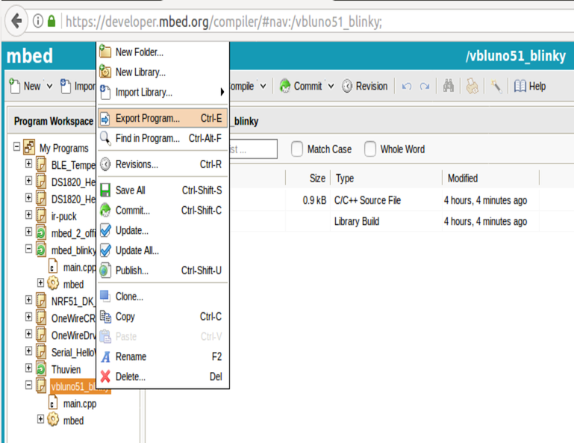Click the binoculars find icon in toolbar

(x=449, y=86)
